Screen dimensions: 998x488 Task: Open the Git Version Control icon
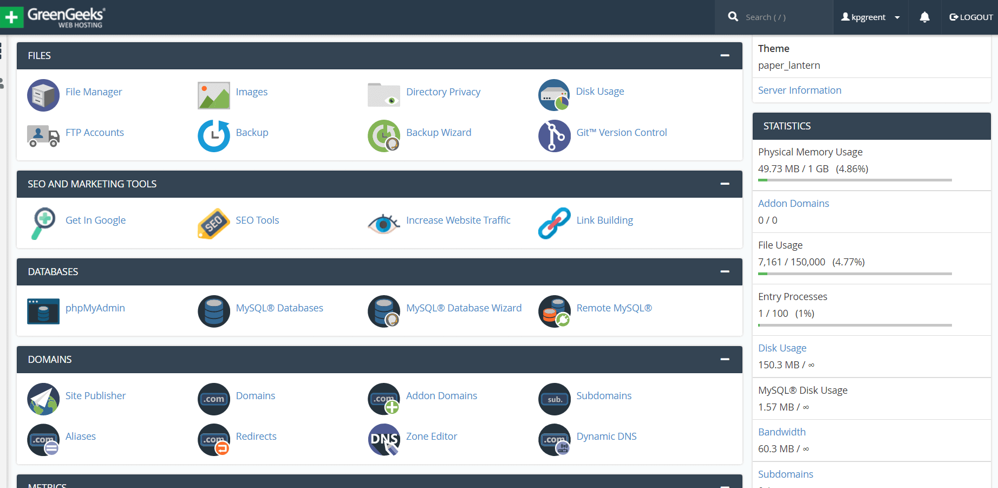pyautogui.click(x=554, y=135)
